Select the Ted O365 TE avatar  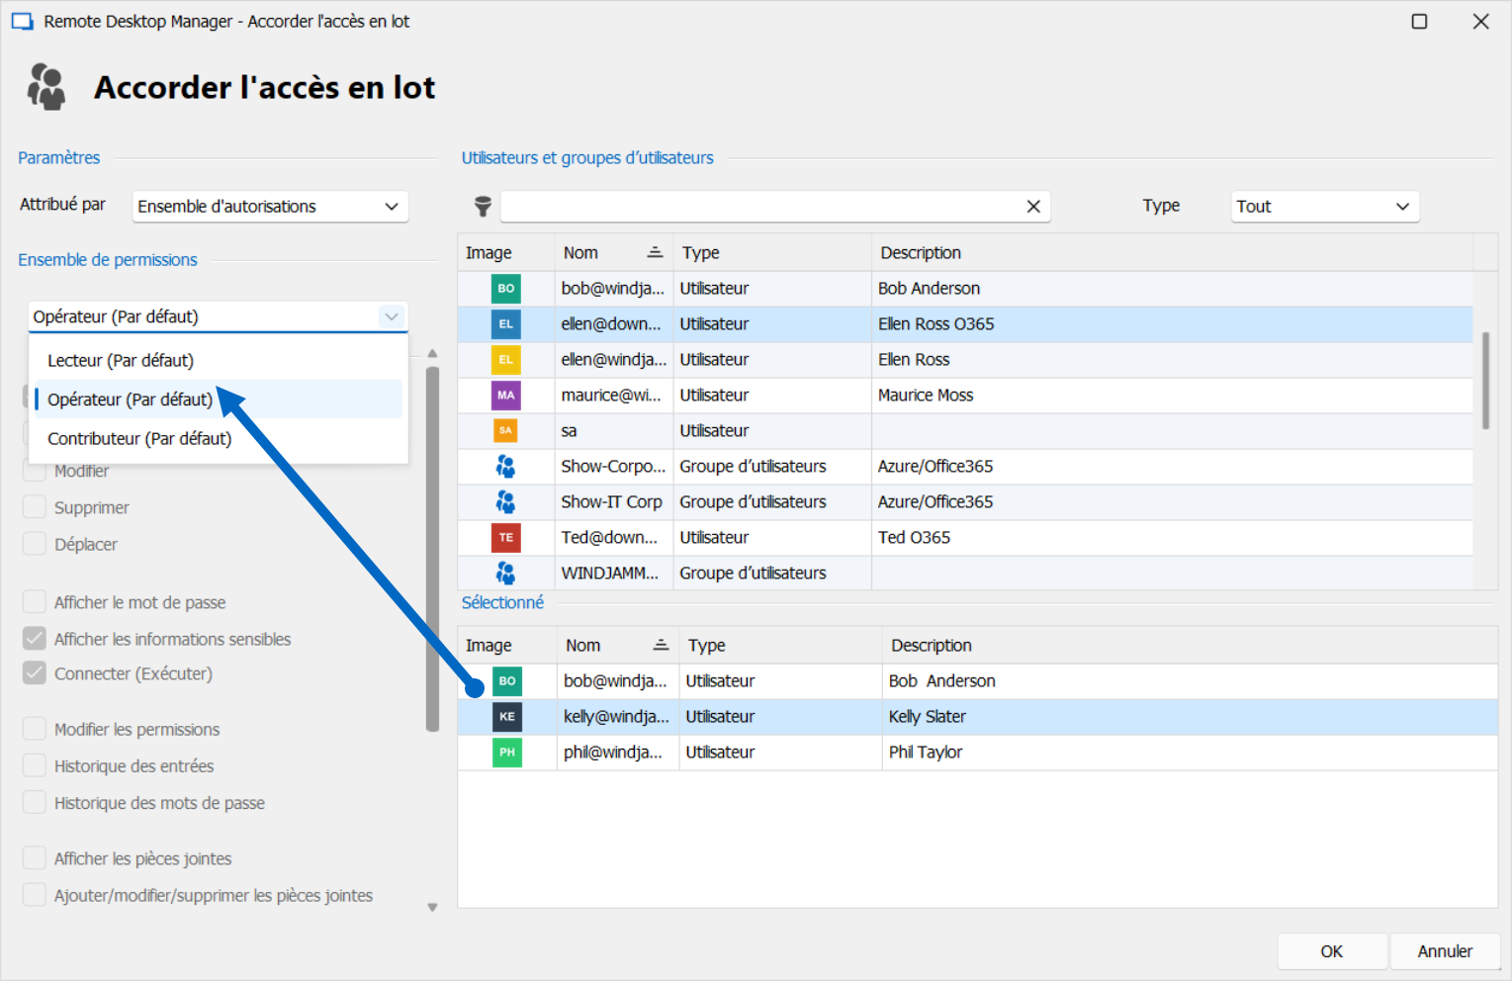pyautogui.click(x=506, y=538)
